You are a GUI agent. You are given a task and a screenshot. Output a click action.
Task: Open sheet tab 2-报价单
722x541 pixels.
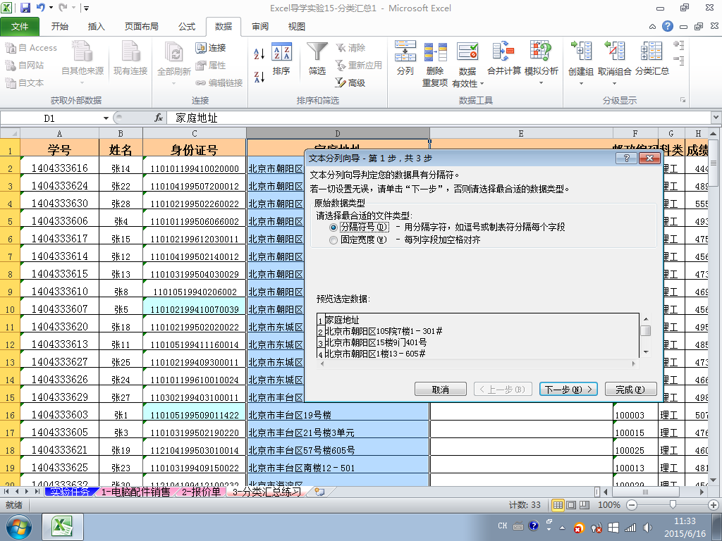201,492
